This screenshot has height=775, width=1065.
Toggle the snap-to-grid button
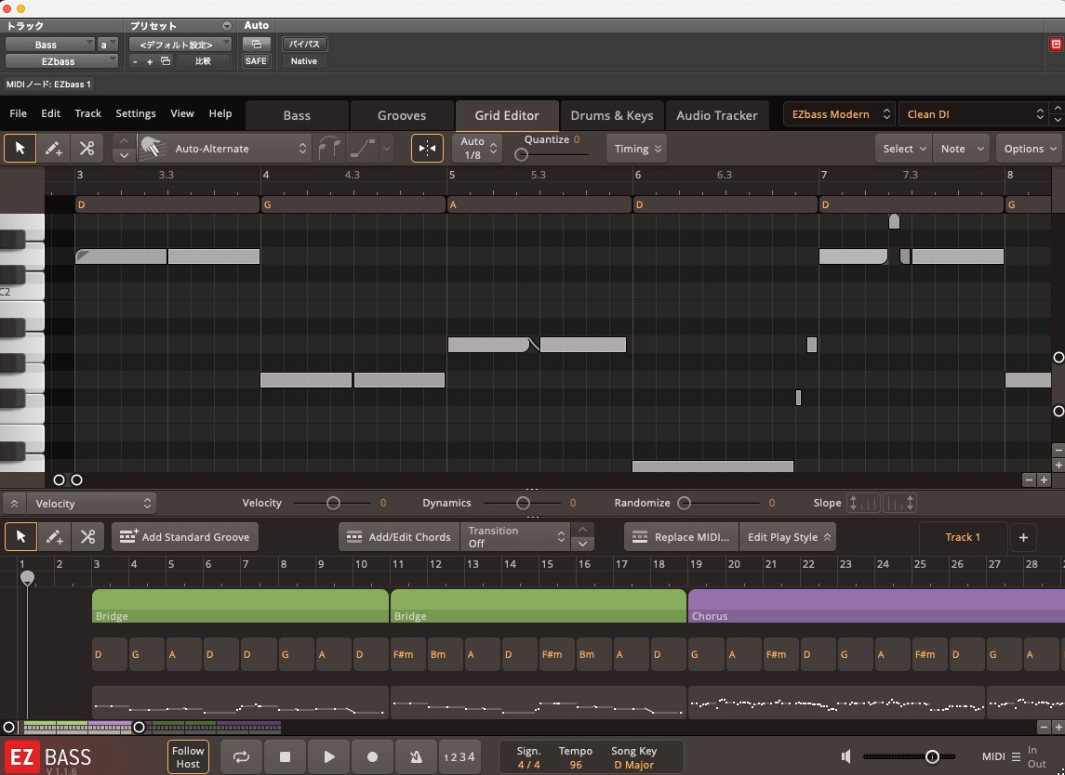pos(427,148)
